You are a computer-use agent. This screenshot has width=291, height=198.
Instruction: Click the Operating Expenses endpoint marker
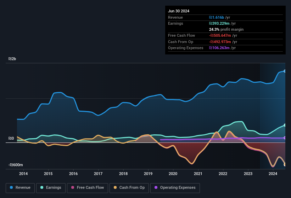(x=285, y=138)
